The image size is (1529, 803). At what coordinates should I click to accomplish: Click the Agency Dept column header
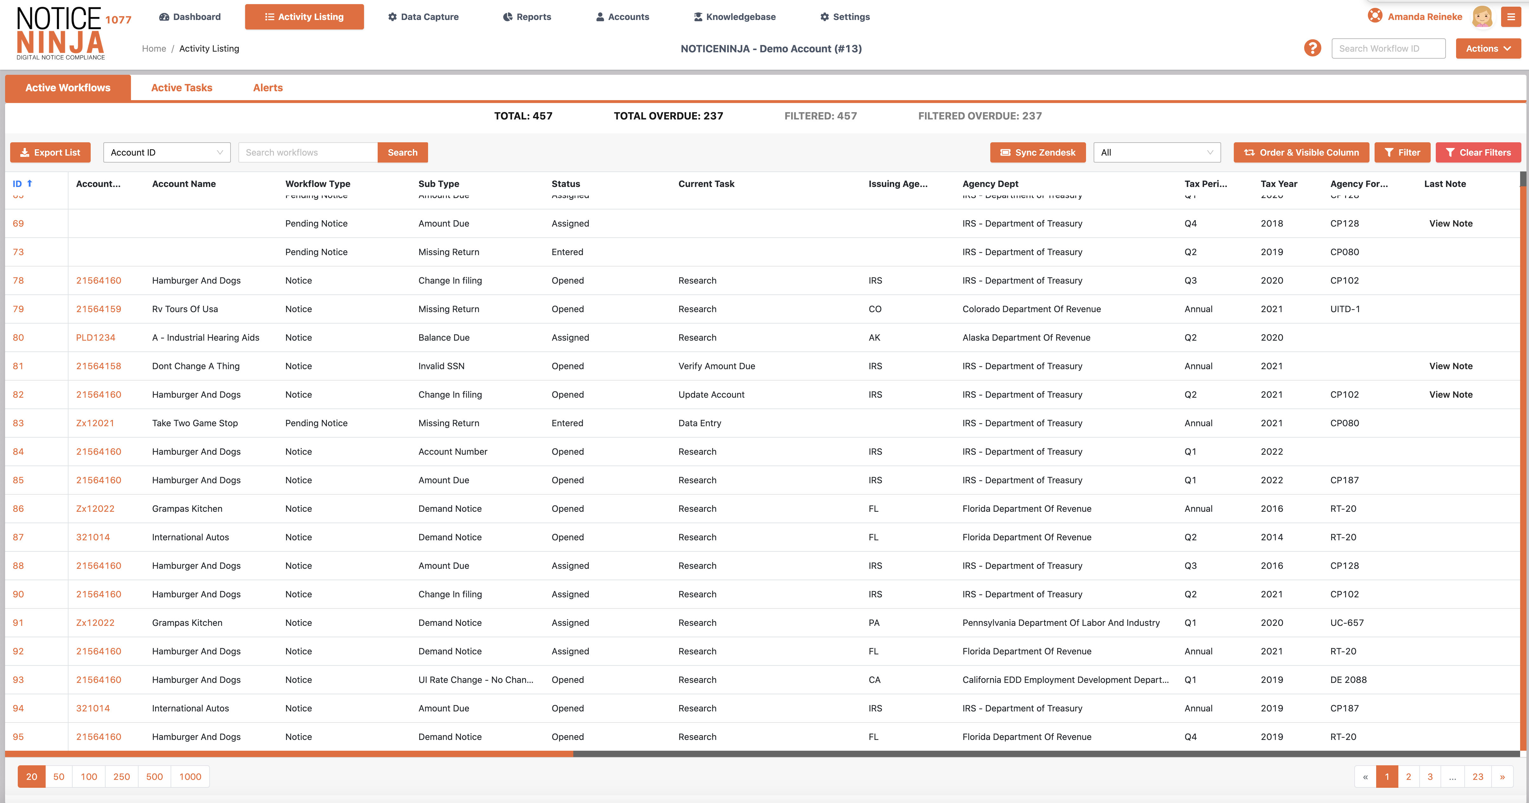(990, 184)
